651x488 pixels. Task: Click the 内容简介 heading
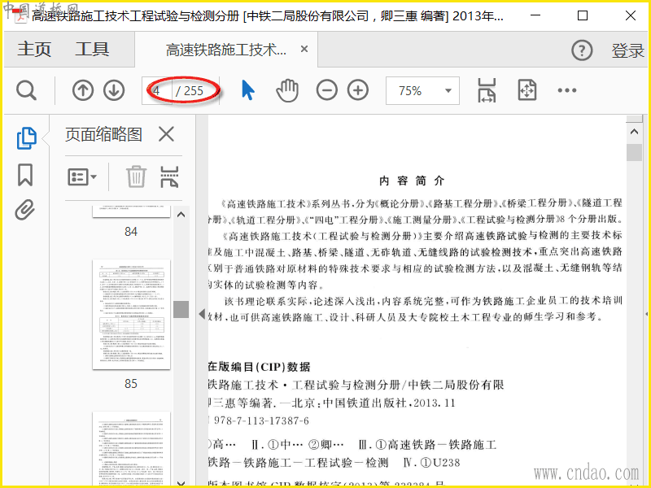412,181
